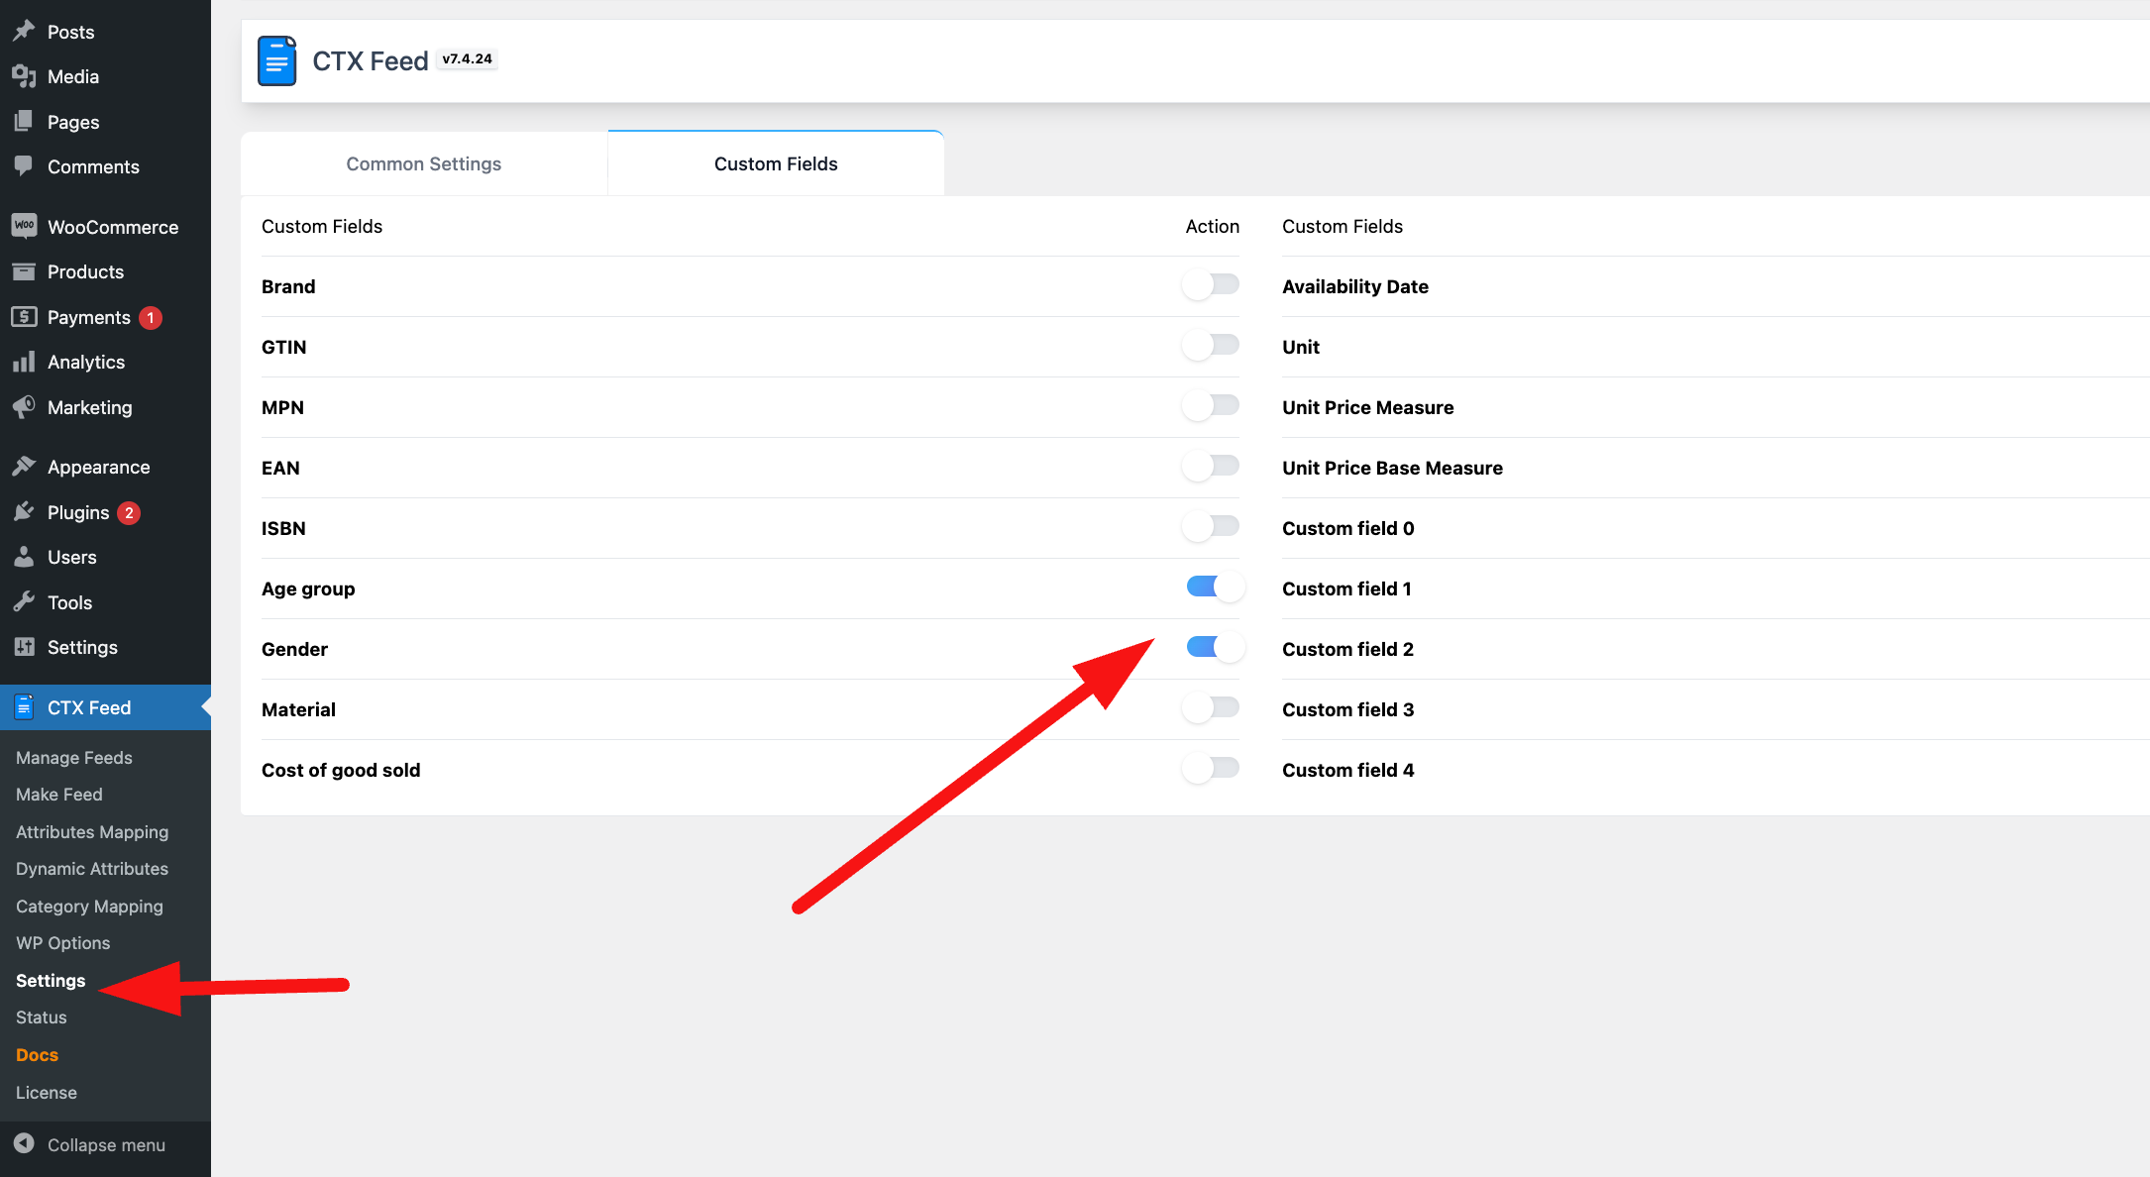Turn off the Gender toggle
The image size is (2150, 1177).
tap(1215, 648)
